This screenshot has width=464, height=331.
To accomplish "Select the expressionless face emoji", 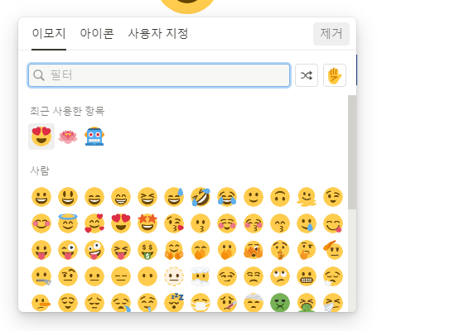I will (121, 276).
